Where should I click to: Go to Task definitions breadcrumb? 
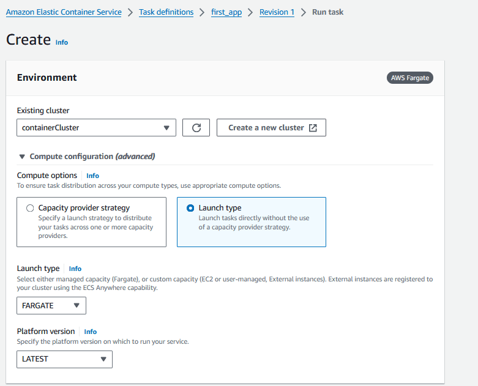click(166, 12)
